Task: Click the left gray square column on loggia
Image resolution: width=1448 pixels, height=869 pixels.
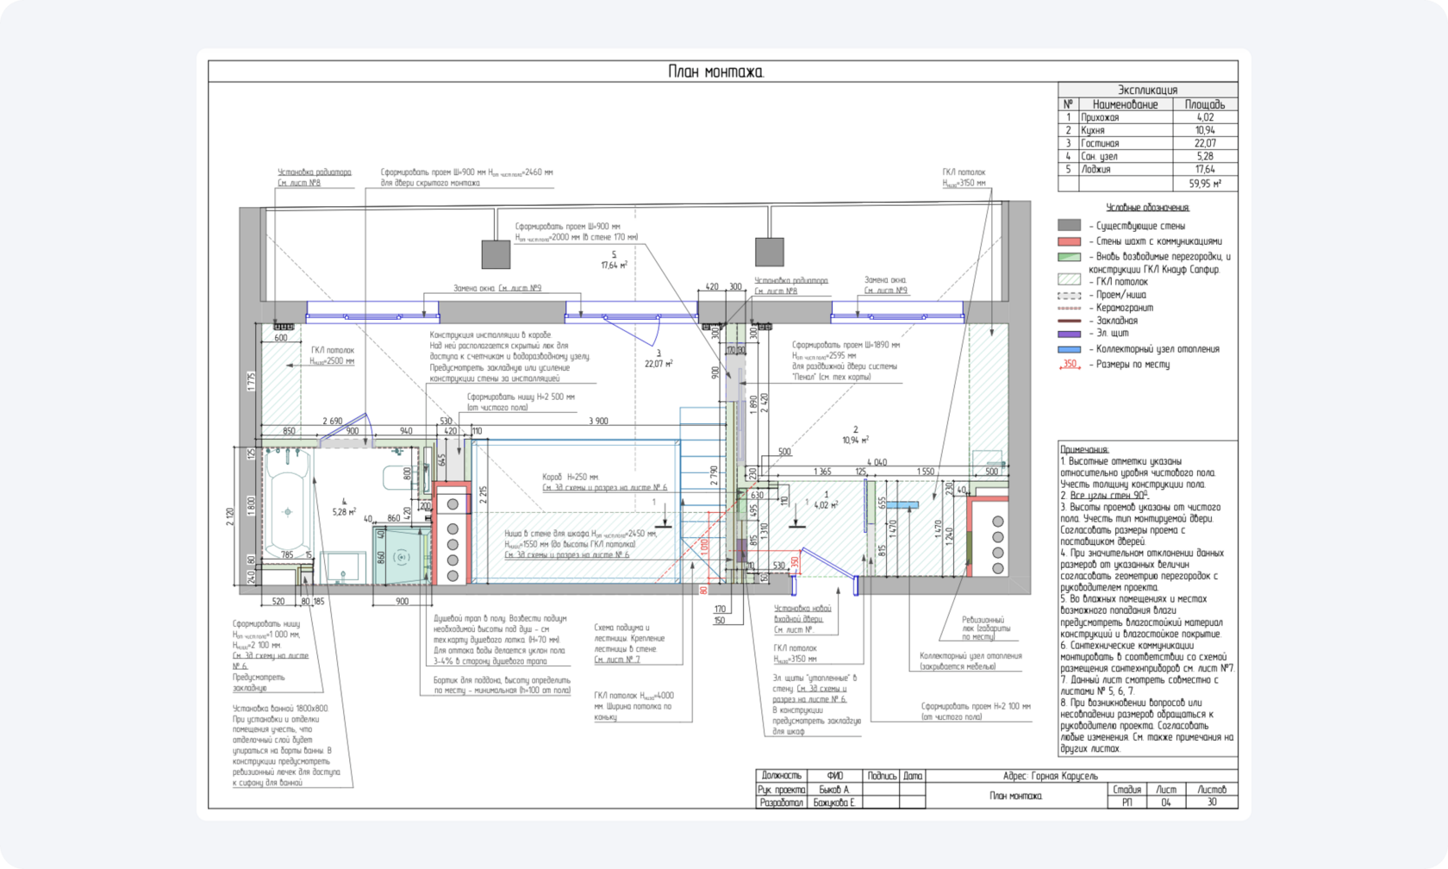Action: (x=496, y=254)
